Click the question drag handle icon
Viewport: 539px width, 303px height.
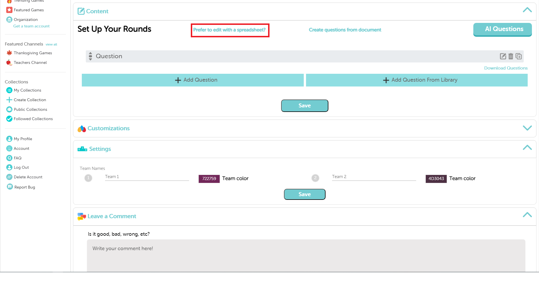(90, 56)
